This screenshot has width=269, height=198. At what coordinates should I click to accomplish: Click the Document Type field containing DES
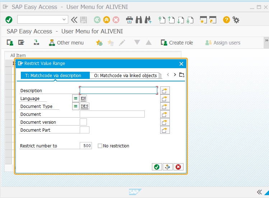(84, 107)
